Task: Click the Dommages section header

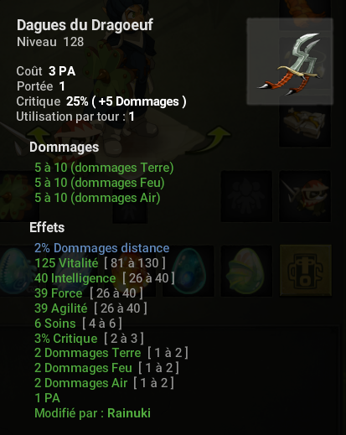Action: (x=65, y=148)
